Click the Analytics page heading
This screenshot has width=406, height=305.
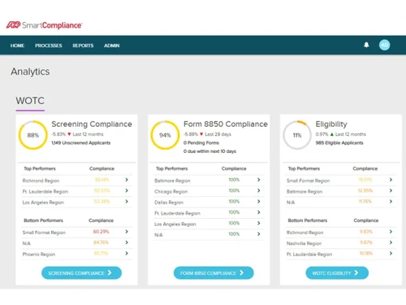point(30,72)
